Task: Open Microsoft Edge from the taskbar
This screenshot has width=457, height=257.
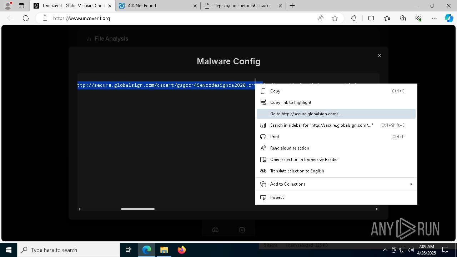Action: pos(147,250)
